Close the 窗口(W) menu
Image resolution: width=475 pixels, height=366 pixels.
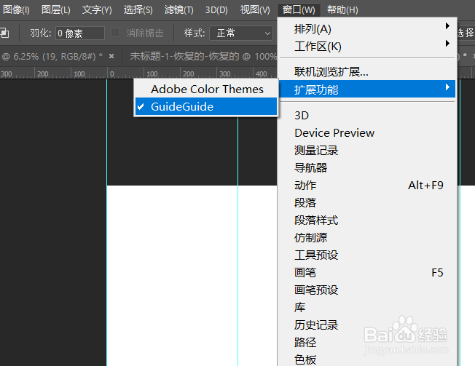point(299,10)
